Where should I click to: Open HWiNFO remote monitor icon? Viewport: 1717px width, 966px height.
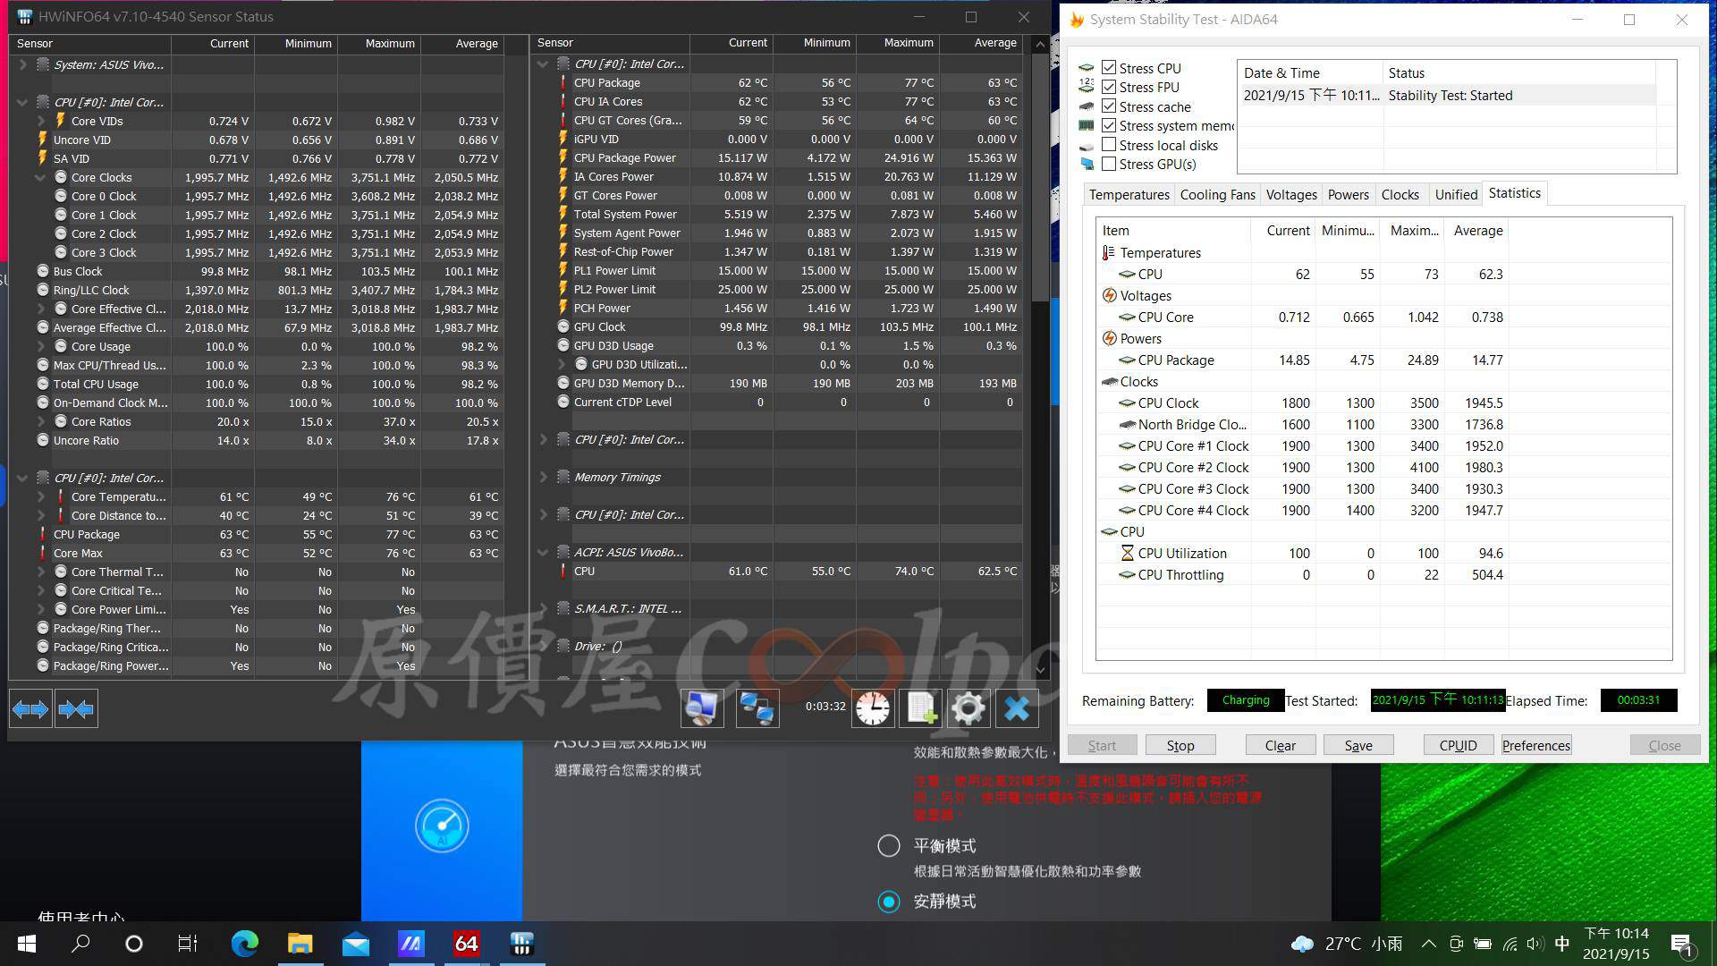coord(702,709)
